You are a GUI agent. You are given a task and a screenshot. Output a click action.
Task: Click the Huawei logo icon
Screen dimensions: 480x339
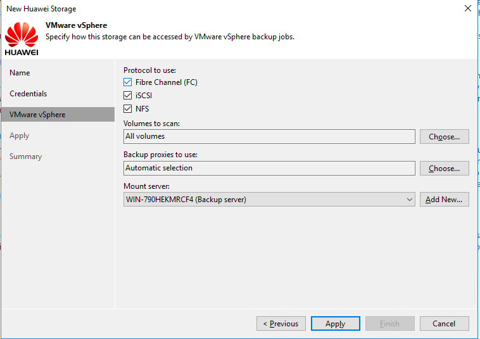coord(22,39)
